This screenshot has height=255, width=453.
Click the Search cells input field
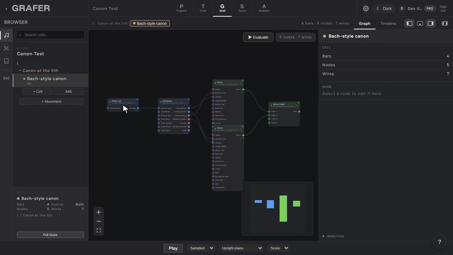(x=50, y=35)
